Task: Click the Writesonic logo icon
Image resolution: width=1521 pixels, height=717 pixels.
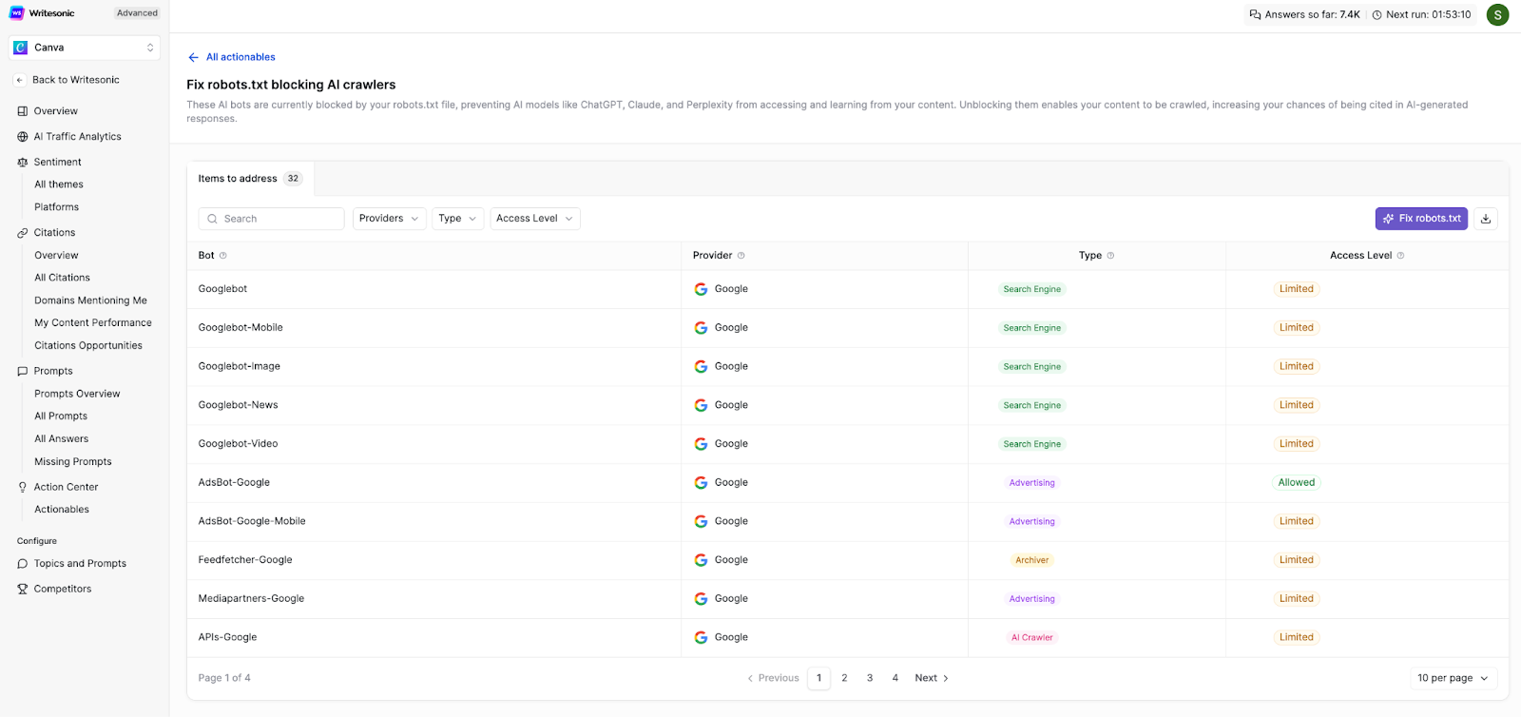Action: (x=16, y=13)
